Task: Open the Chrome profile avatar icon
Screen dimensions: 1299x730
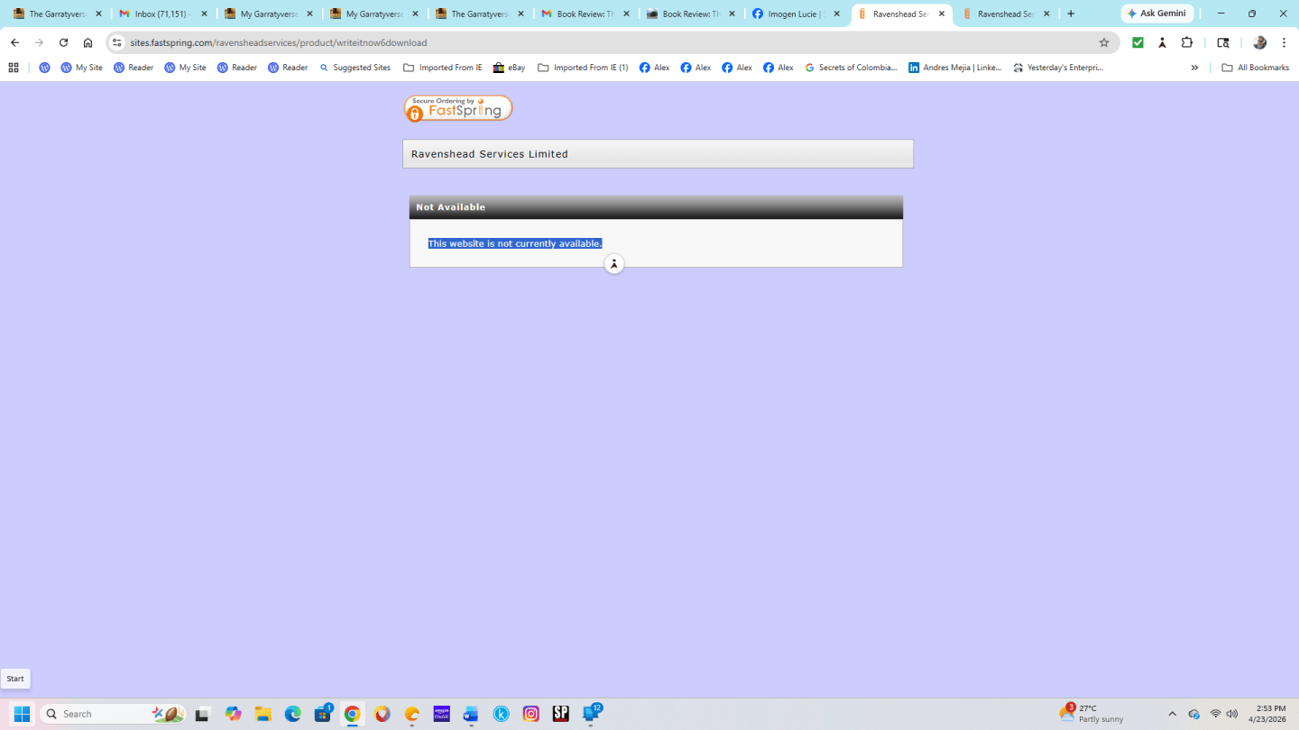Action: click(x=1259, y=41)
